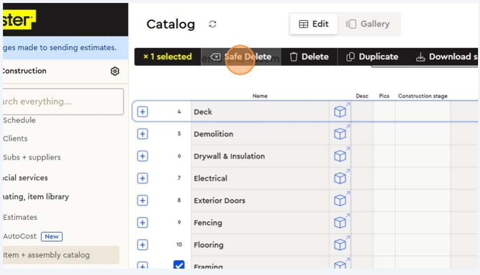Screen dimensions: 480x275
Task: Open the Fencing row cube icon
Action: click(x=340, y=222)
